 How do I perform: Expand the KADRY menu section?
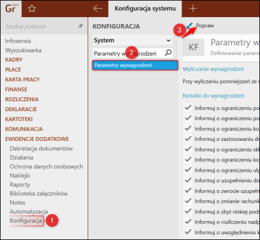point(14,60)
